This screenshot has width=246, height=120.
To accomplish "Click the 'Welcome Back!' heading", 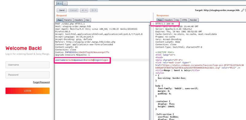I will pos(24,48).
